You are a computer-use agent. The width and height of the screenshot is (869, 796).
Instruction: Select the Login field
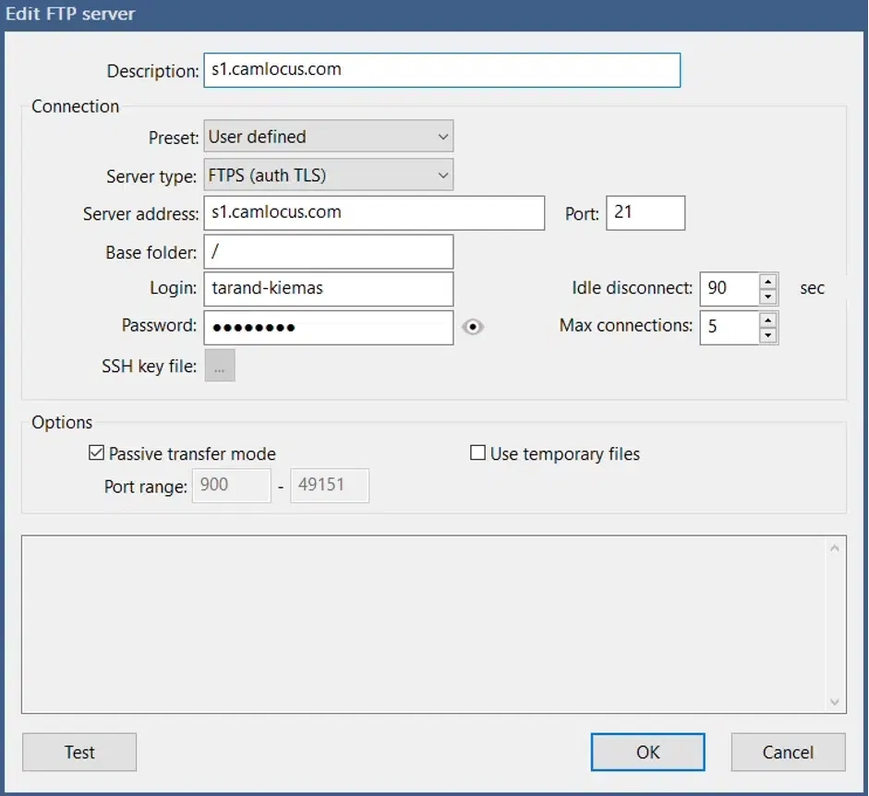(x=328, y=289)
